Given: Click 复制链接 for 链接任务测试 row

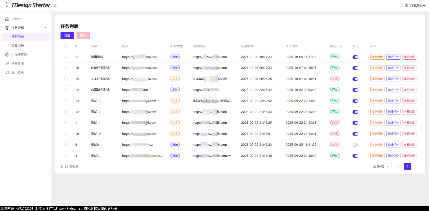Looking at the screenshot, I should tap(377, 68).
